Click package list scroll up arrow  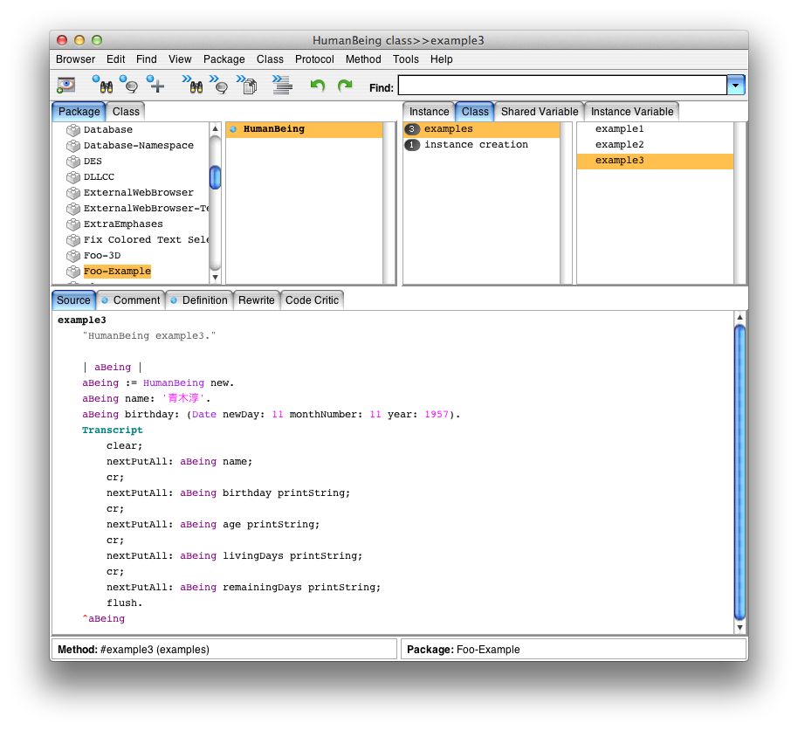(216, 128)
